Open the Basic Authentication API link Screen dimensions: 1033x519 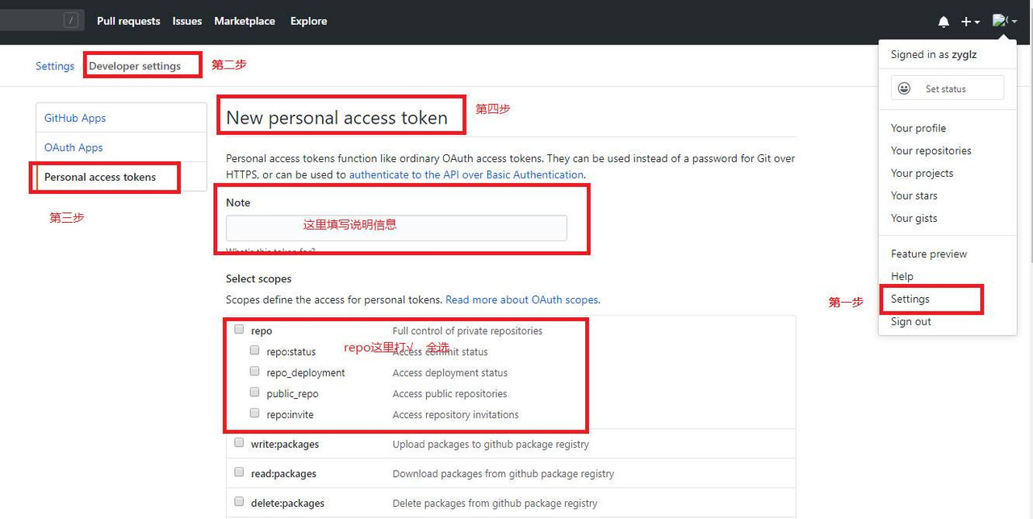pyautogui.click(x=466, y=174)
